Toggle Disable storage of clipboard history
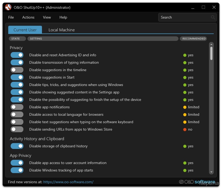 click(x=17, y=146)
